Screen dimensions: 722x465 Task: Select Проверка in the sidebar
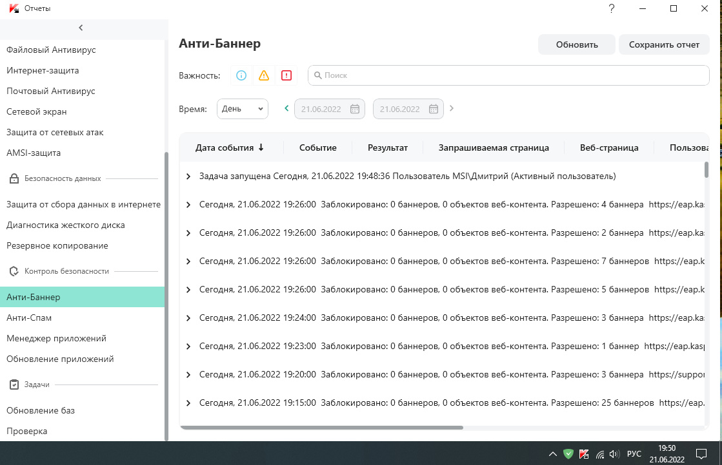pyautogui.click(x=26, y=431)
